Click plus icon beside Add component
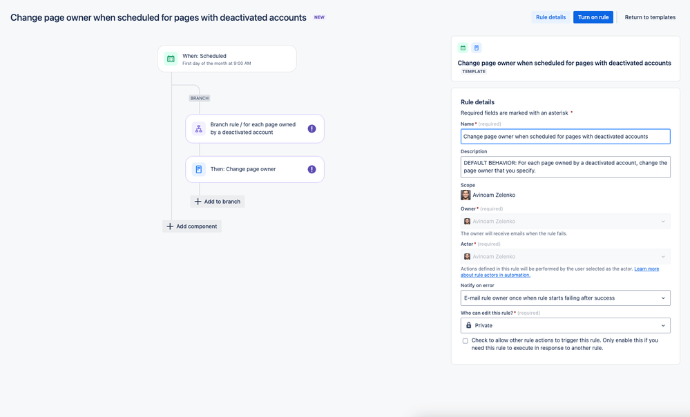 tap(170, 226)
